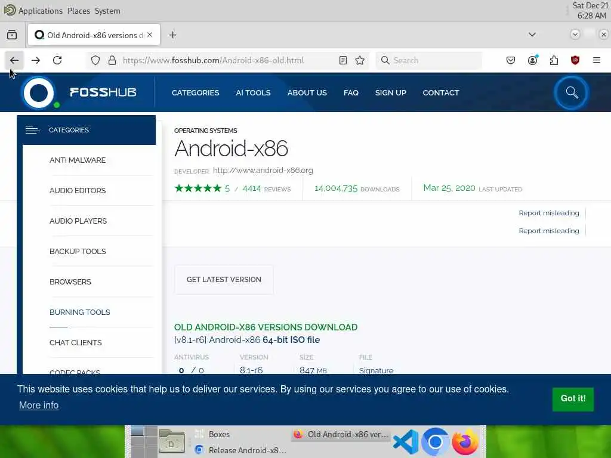
Task: Launch Chromium from the taskbar
Action: pos(435,442)
